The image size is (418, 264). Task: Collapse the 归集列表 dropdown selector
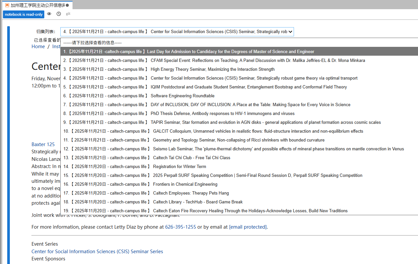177,32
